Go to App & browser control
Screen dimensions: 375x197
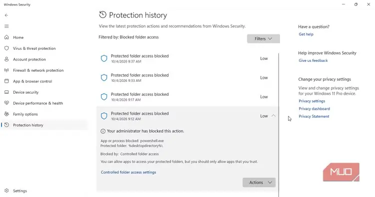click(x=32, y=81)
